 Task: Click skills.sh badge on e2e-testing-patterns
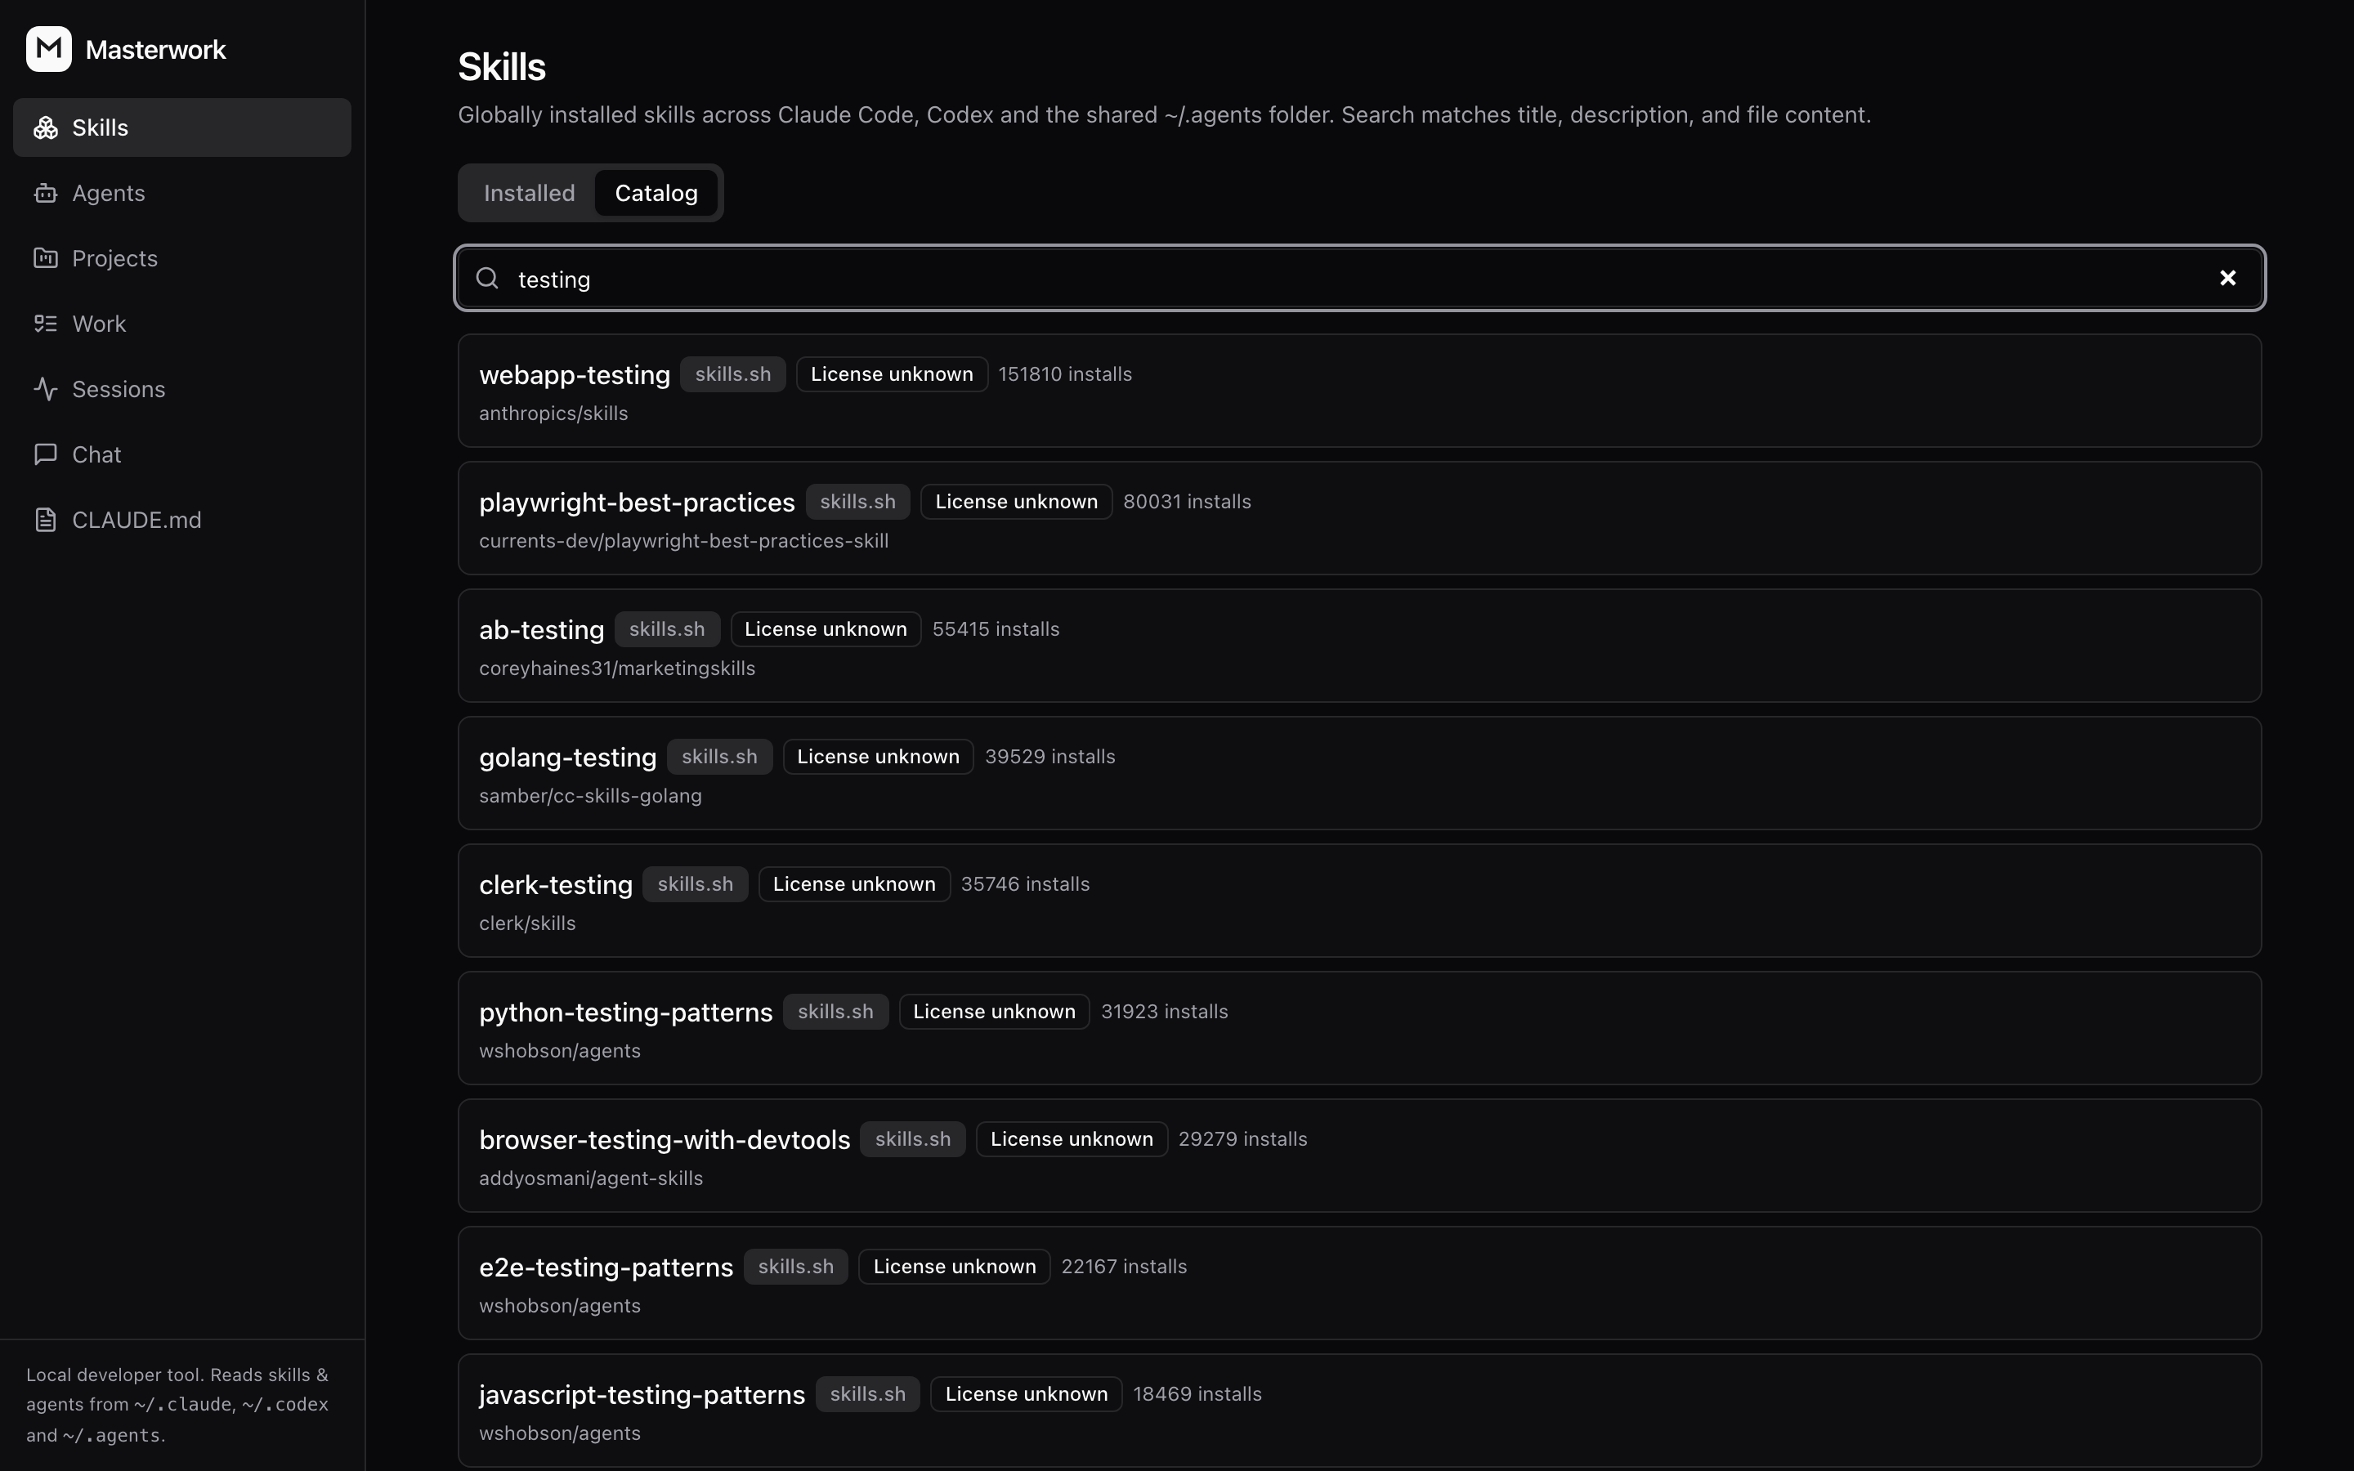[x=795, y=1267]
